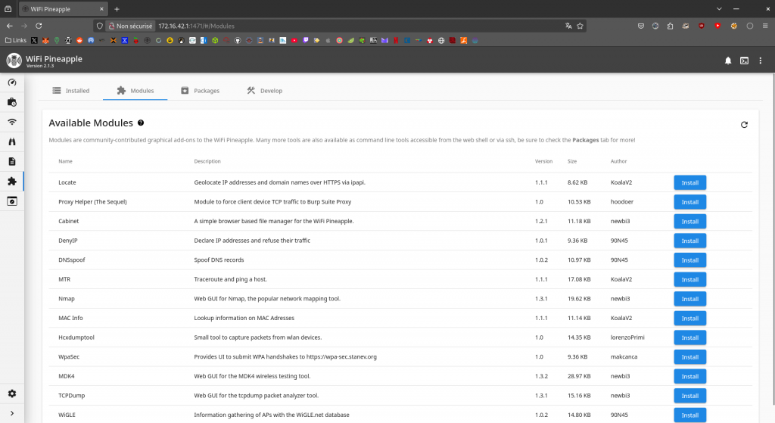Open the browser hamburger menu
This screenshot has height=423, width=775.
tap(765, 26)
